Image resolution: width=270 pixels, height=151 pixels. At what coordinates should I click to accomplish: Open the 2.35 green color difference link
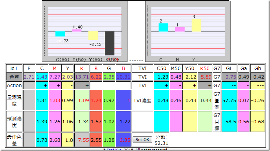tap(109, 77)
